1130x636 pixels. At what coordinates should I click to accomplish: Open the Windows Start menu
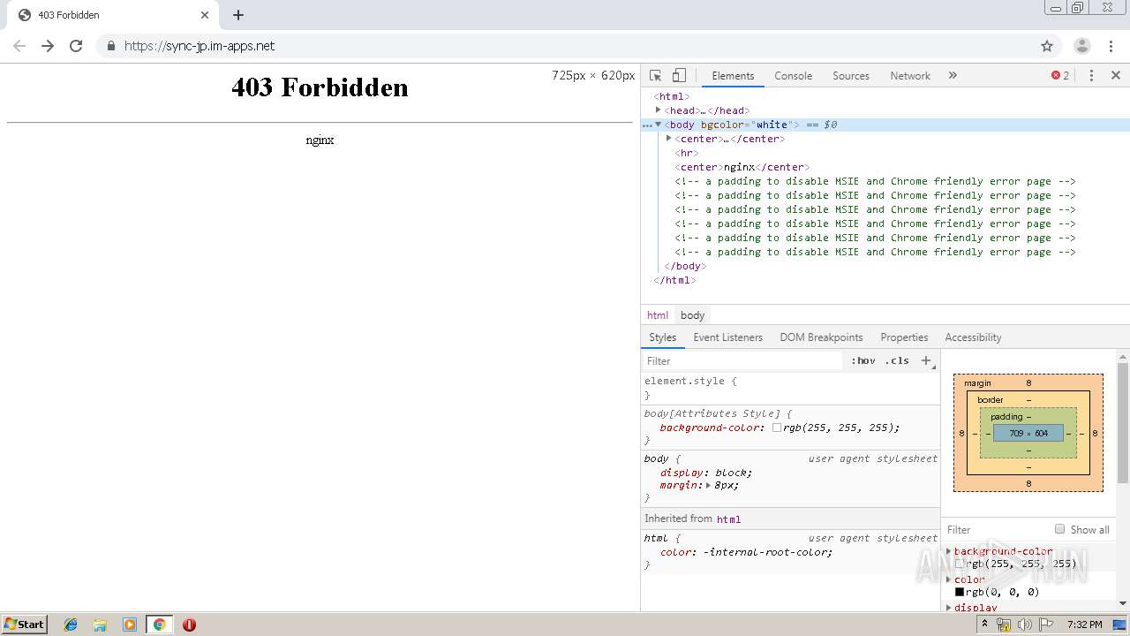coord(24,624)
